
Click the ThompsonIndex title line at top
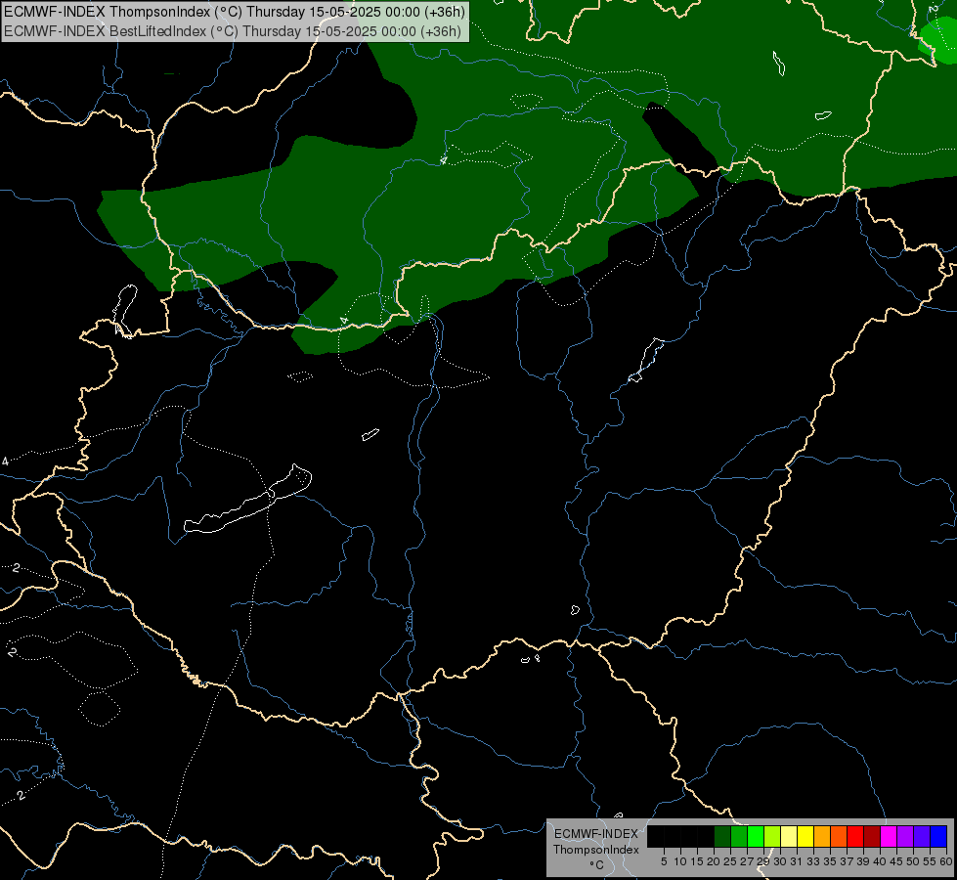pos(235,11)
